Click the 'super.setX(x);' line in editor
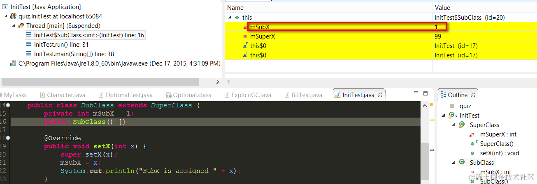The image size is (537, 184). coord(89,154)
